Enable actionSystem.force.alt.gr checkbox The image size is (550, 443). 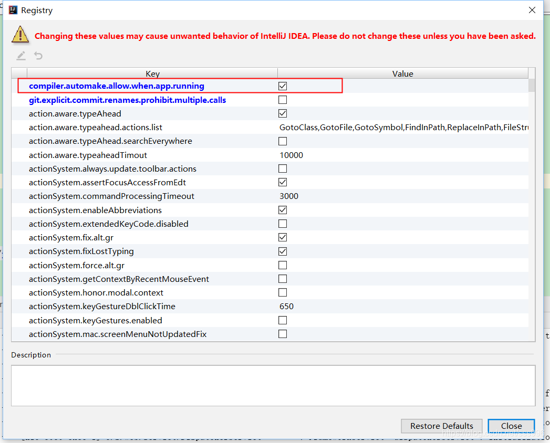[283, 265]
